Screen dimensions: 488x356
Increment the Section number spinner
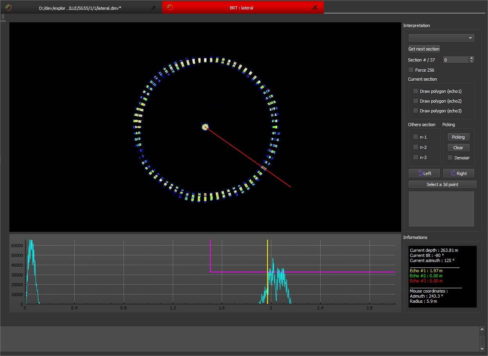[x=472, y=58]
